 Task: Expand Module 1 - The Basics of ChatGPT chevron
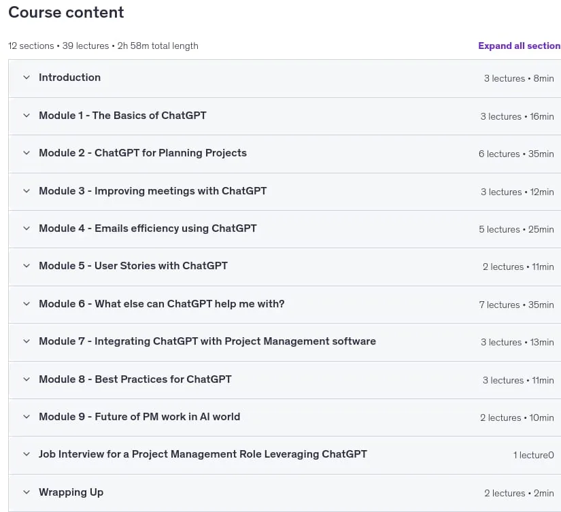[x=27, y=115]
